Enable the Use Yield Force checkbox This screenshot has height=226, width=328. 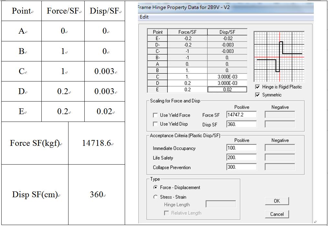pos(155,115)
